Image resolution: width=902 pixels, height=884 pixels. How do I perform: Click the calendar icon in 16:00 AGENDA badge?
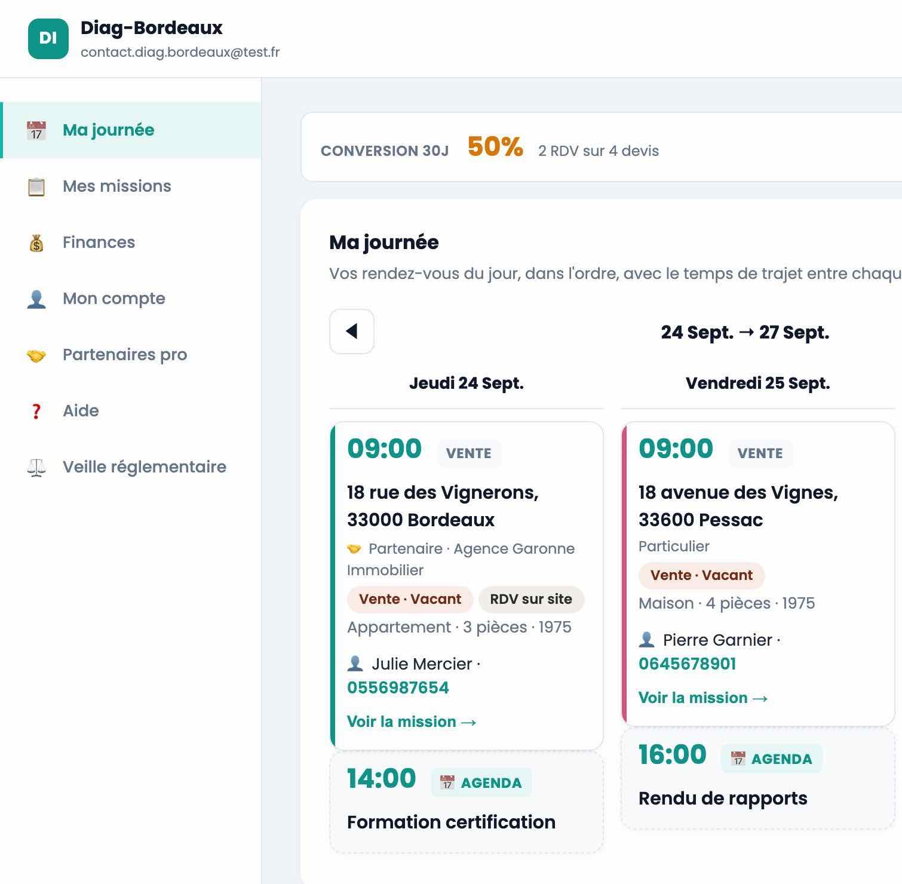coord(738,759)
